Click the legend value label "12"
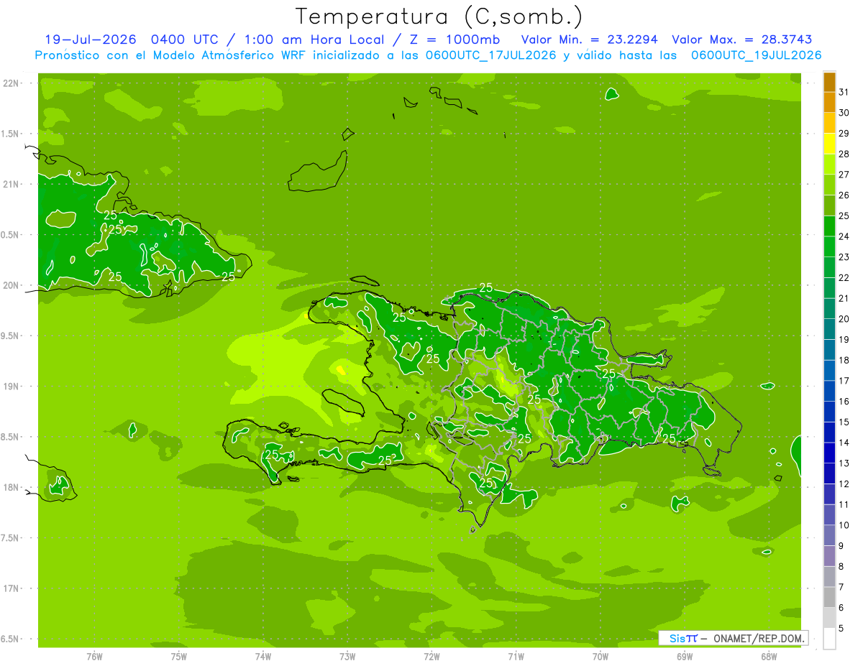This screenshot has width=863, height=666. pos(844,484)
